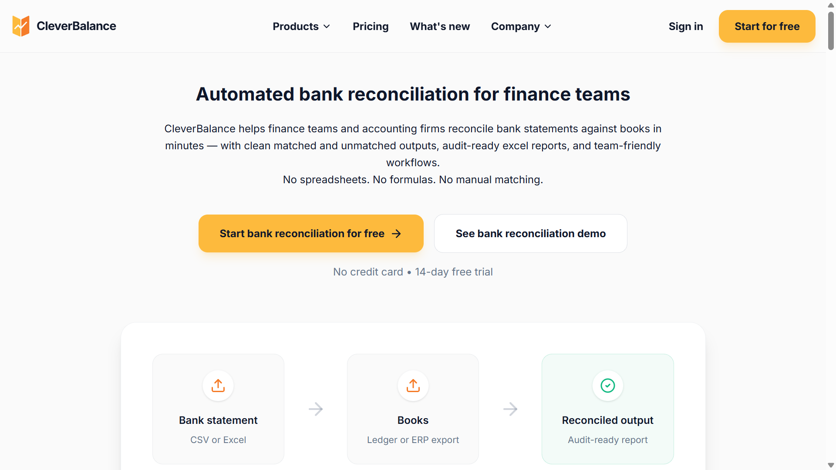This screenshot has height=470, width=836.
Task: Click the upload icon on Books card
Action: [413, 386]
